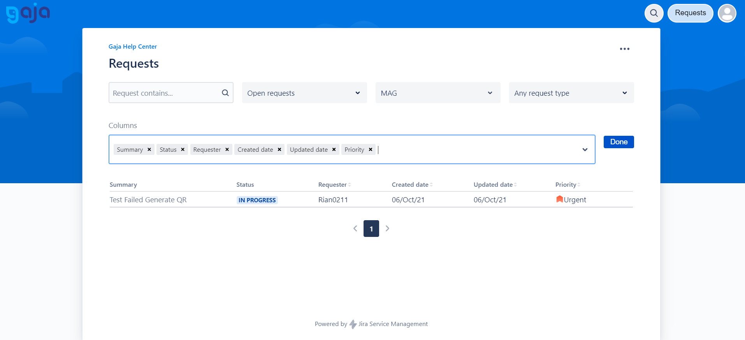
Task: Focus the Request contains search field
Action: 171,93
